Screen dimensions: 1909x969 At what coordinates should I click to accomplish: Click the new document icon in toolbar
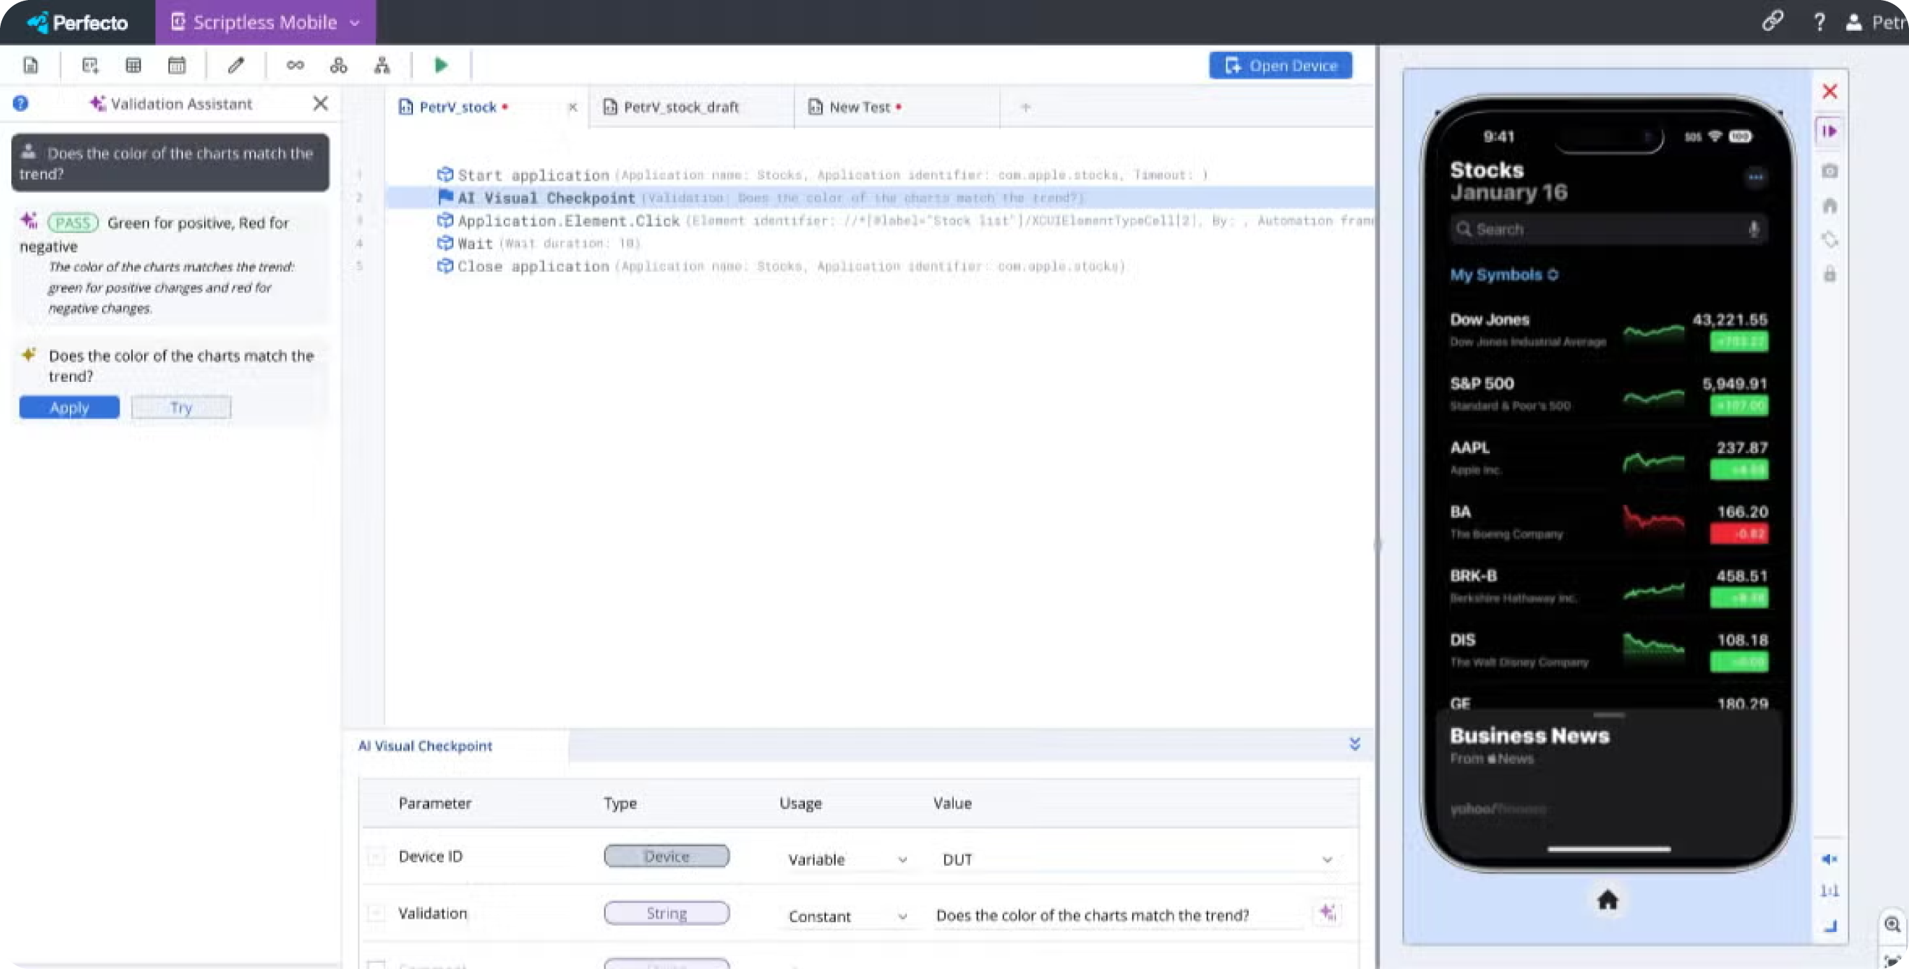tap(30, 65)
